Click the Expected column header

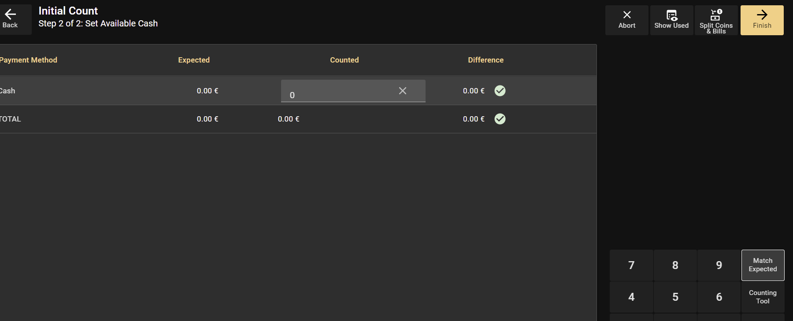pyautogui.click(x=194, y=60)
